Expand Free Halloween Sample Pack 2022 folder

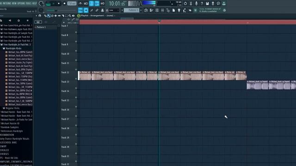[17, 30]
